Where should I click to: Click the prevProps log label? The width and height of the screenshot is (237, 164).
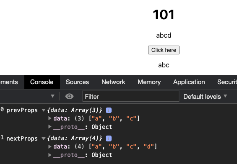(22, 110)
